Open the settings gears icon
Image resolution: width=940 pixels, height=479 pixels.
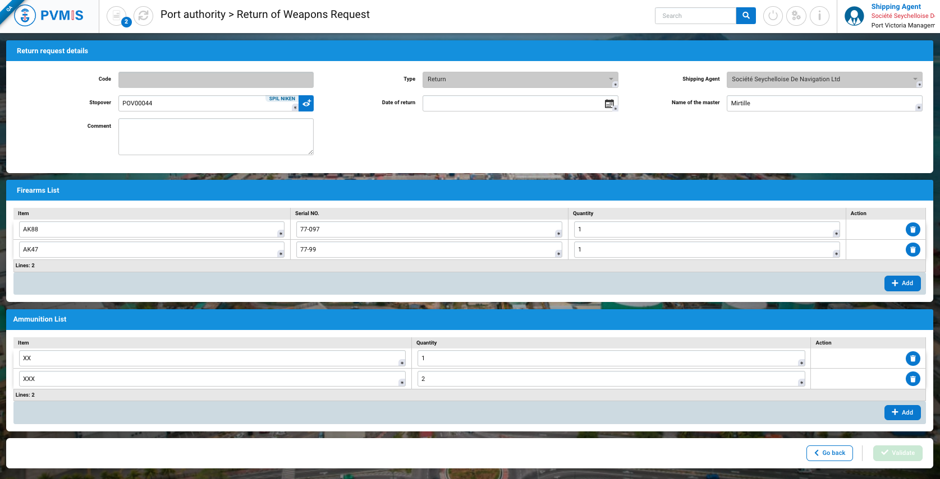(796, 16)
